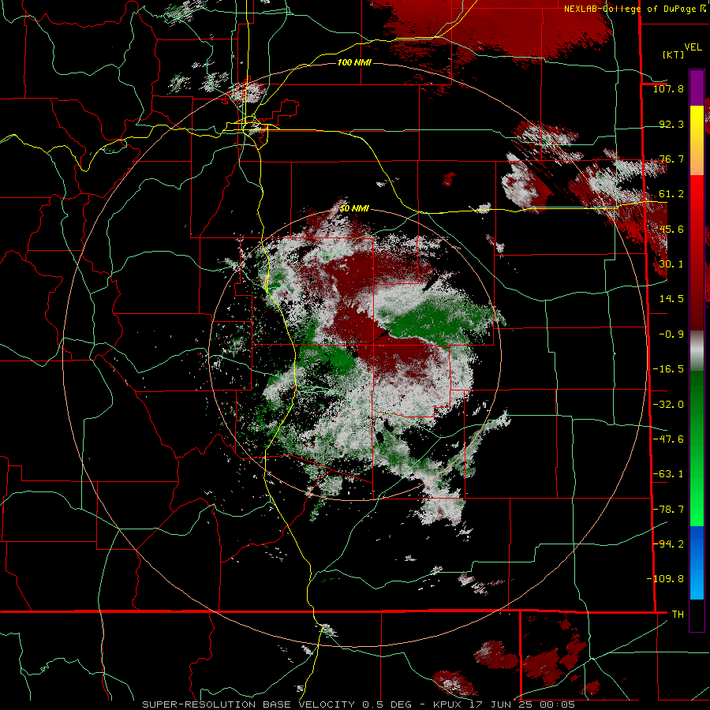
Task: Pick the 45.6 velocity label
Action: 671,229
